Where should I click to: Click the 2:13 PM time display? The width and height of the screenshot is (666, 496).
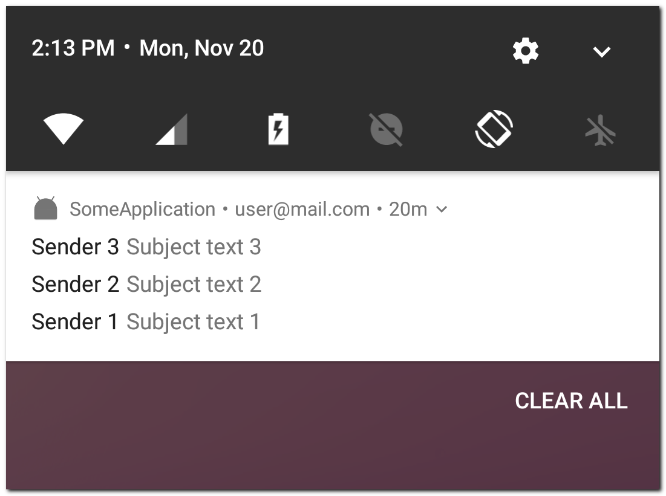point(73,48)
